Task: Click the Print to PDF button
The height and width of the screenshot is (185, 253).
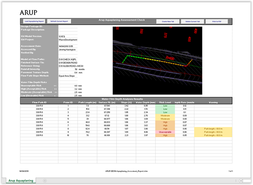Action: point(217,22)
